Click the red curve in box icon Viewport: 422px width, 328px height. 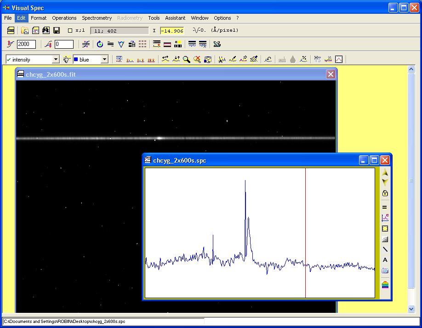pyautogui.click(x=339, y=59)
